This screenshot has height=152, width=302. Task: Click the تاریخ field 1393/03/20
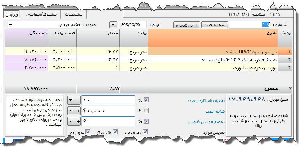point(132,25)
